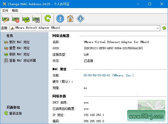
Task: Select the 刷新 MAC 地址 task
Action: tap(17, 54)
